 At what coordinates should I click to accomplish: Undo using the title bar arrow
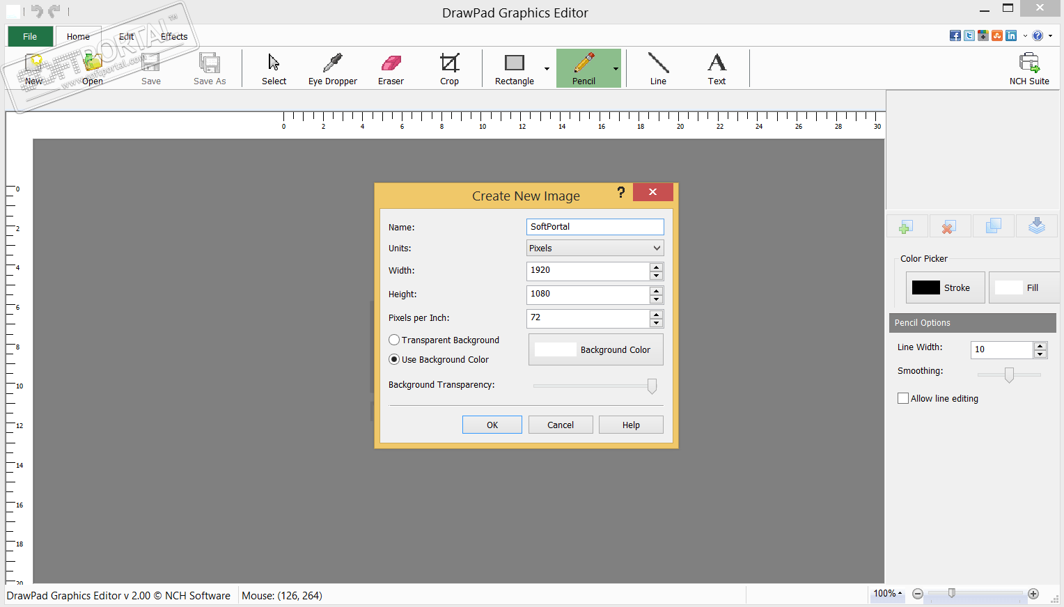(36, 10)
